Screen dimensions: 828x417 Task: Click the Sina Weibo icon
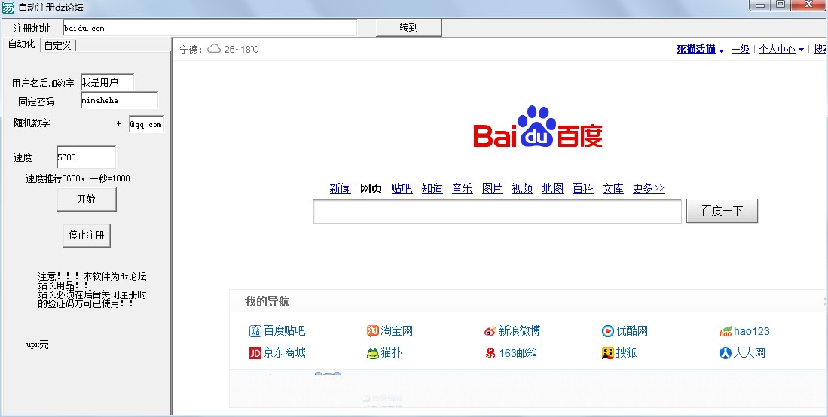pyautogui.click(x=490, y=331)
